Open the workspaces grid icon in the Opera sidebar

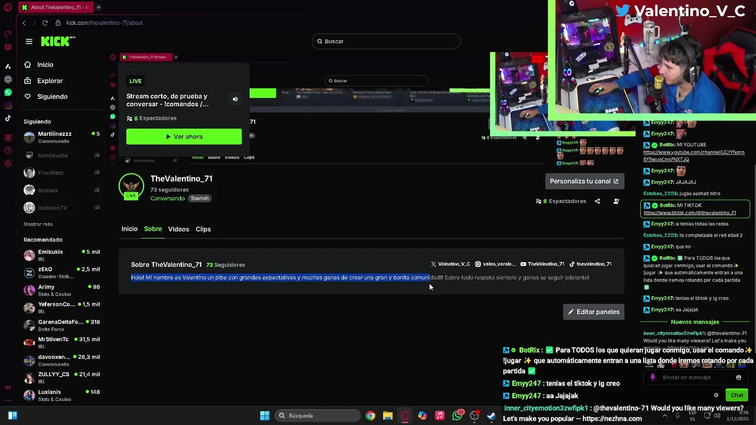(8, 138)
